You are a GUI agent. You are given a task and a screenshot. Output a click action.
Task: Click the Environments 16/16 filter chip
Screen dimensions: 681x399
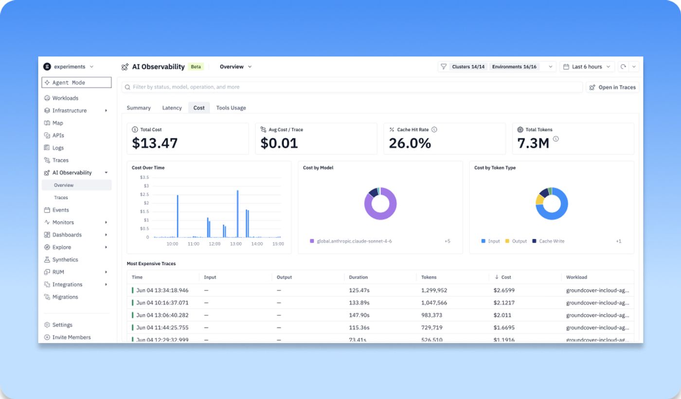click(514, 67)
